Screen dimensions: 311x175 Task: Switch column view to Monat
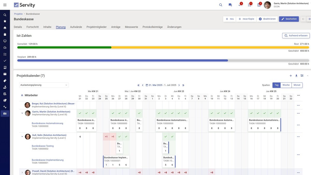coord(297,85)
